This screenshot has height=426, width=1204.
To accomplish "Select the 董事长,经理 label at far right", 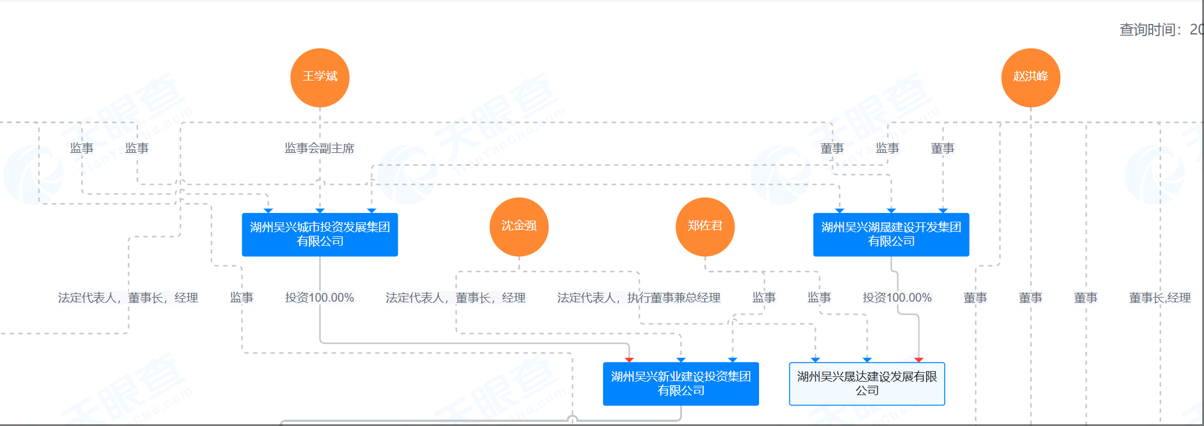I will point(1160,298).
